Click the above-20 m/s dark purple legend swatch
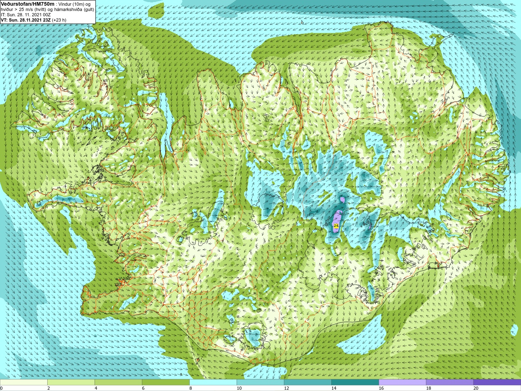 click(497, 382)
